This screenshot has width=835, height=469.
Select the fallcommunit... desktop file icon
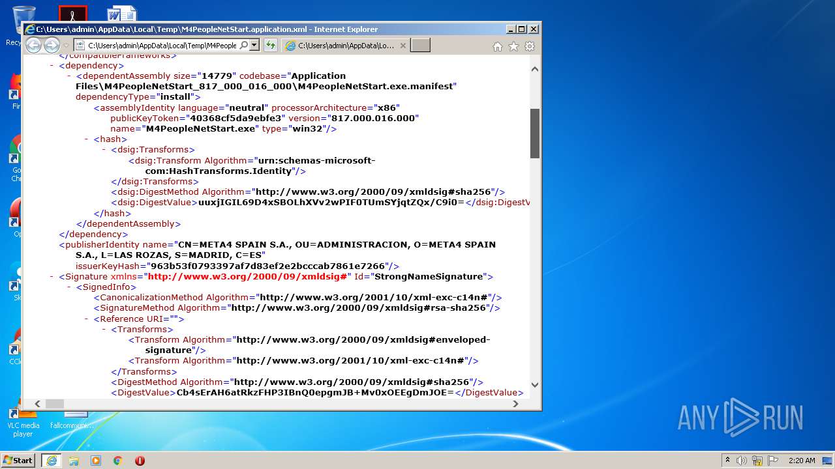pyautogui.click(x=72, y=421)
